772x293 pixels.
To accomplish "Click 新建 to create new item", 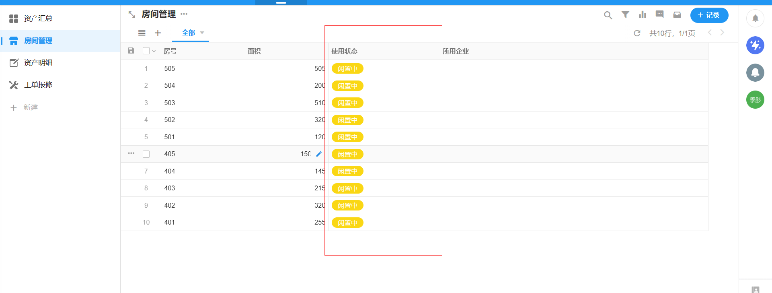I will pos(31,107).
